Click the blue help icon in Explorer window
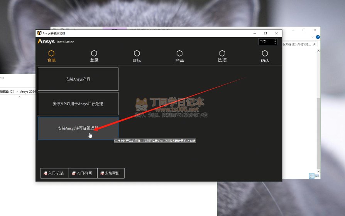The width and height of the screenshot is (345, 216). coord(318,37)
